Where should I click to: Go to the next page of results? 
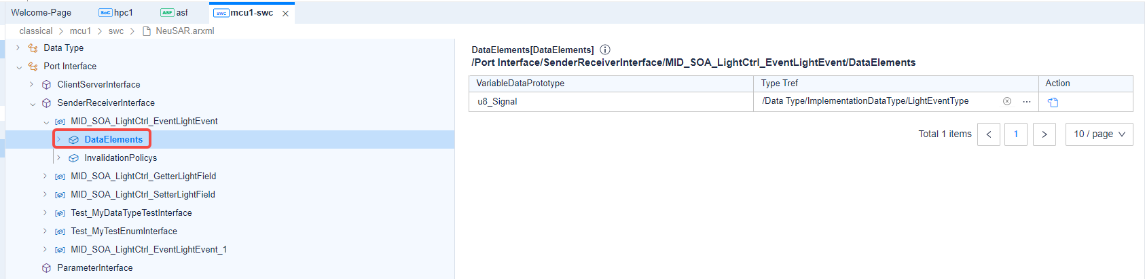point(1044,134)
